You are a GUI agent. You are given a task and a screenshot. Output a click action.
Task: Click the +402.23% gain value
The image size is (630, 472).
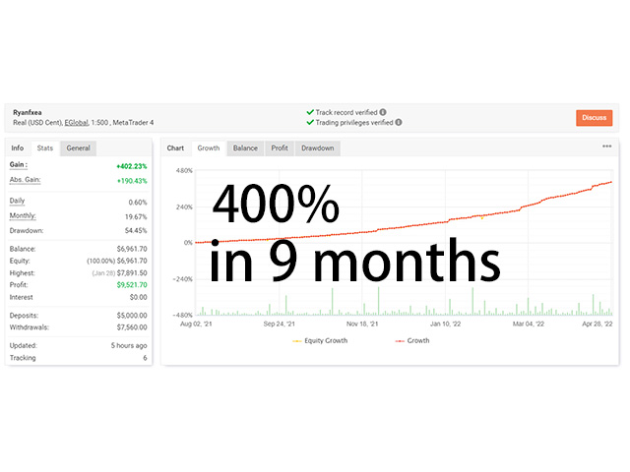click(x=132, y=166)
